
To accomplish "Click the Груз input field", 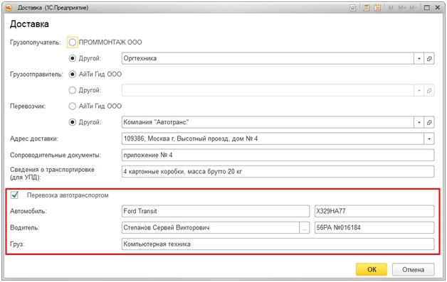I will coord(278,244).
